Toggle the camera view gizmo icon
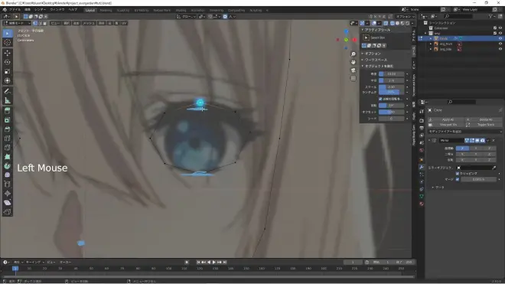Viewport: 505px width, 284px height. pos(353,70)
